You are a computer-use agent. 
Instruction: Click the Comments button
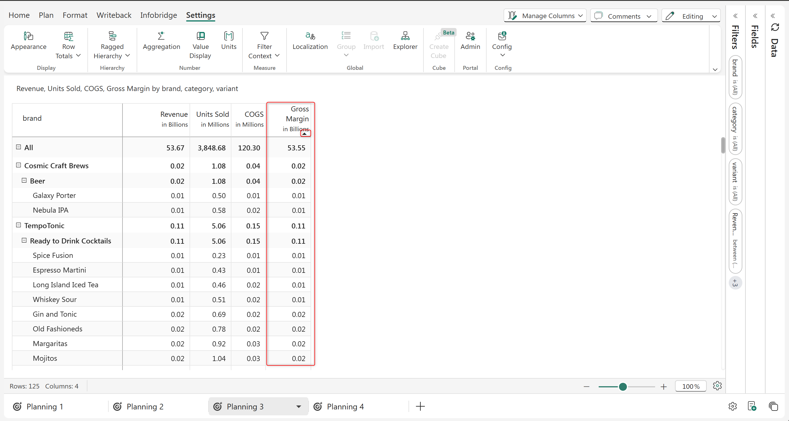[623, 16]
